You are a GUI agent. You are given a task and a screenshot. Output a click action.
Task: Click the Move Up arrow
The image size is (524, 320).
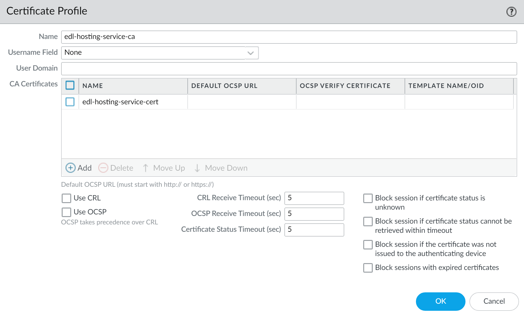pyautogui.click(x=145, y=168)
